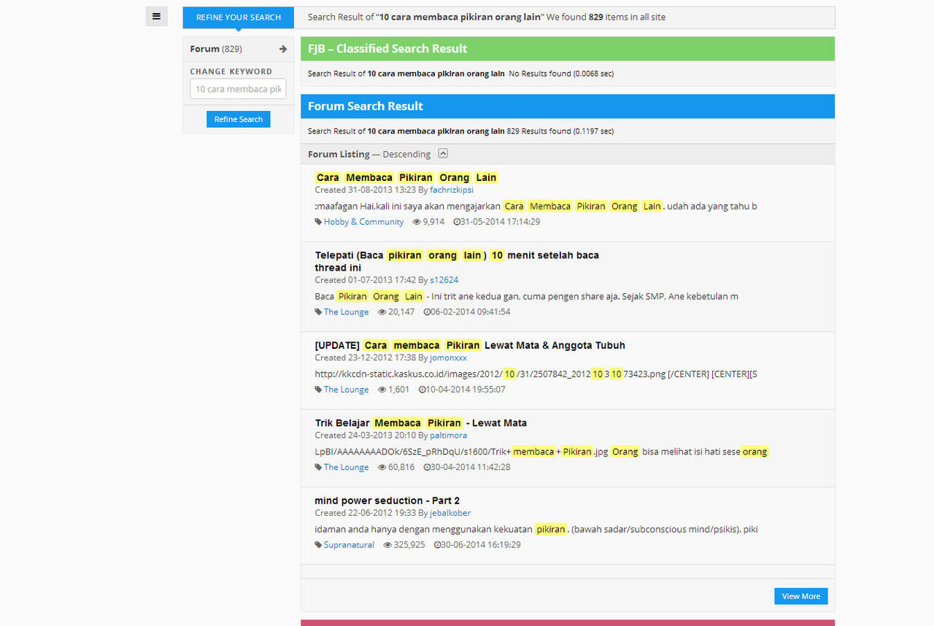Open Hobby & Community category link
This screenshot has height=626, width=934.
[x=364, y=222]
